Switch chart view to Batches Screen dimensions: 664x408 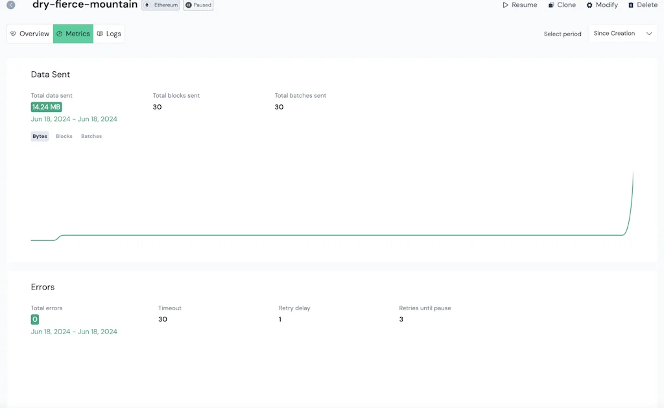[91, 136]
